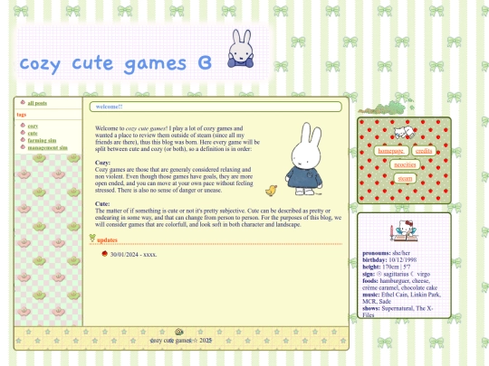Image resolution: width=489 pixels, height=366 pixels.
Task: Click the small icon above the footer text
Action: pyautogui.click(x=179, y=332)
